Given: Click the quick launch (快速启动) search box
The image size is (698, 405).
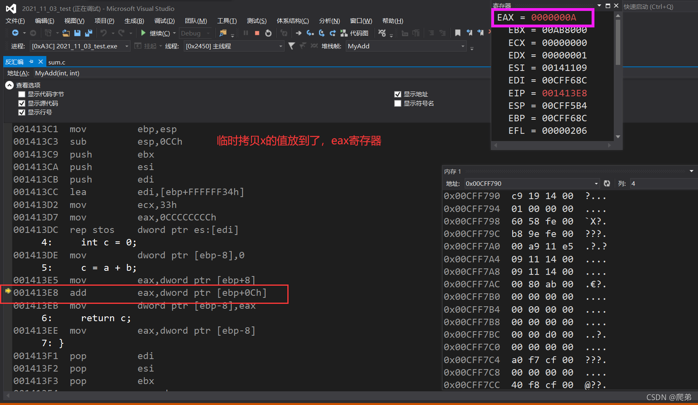Looking at the screenshot, I should coord(660,6).
